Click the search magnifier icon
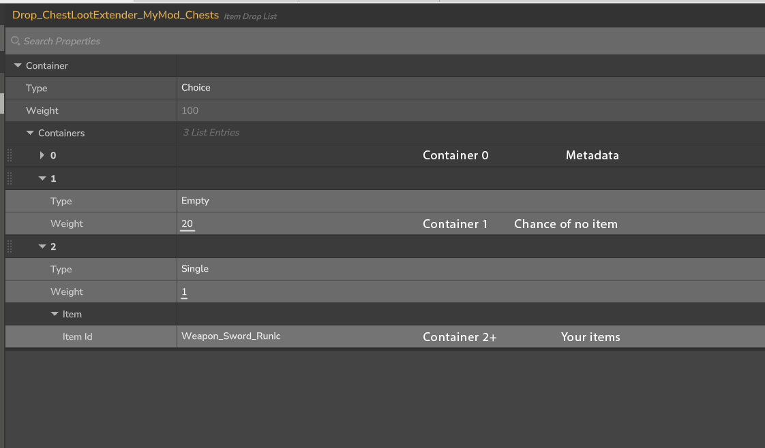Viewport: 765px width, 448px height. pos(16,41)
